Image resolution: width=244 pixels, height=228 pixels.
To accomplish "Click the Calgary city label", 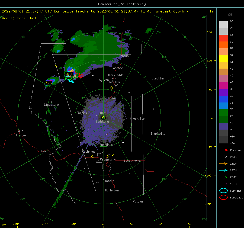I will (x=106, y=159).
